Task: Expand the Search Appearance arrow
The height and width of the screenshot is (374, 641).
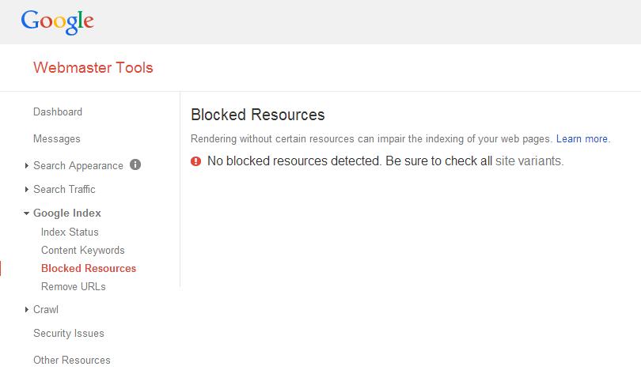Action: (x=27, y=165)
